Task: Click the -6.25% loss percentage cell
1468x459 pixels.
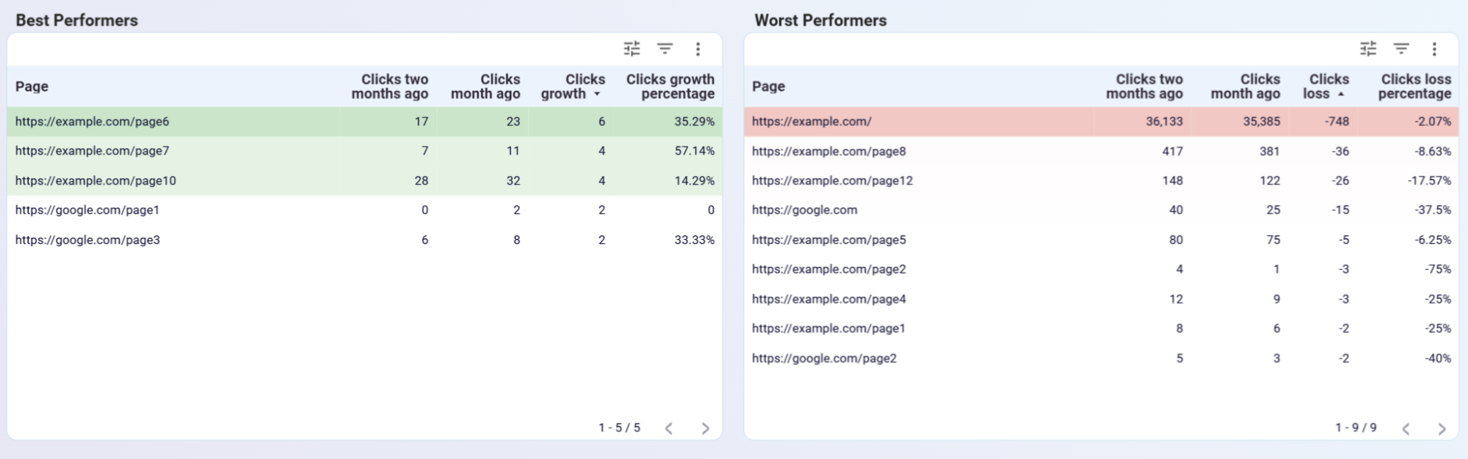Action: (1432, 240)
